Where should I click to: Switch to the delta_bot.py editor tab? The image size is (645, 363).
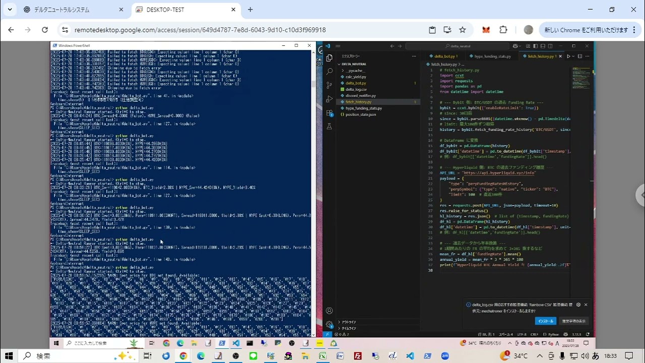[x=445, y=56]
